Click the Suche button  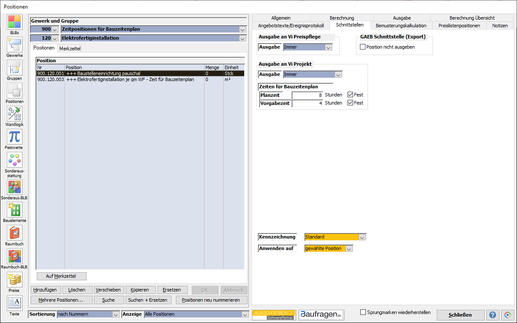coord(108,300)
